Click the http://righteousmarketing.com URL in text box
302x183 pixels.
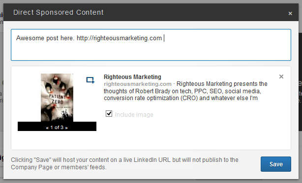coord(119,38)
